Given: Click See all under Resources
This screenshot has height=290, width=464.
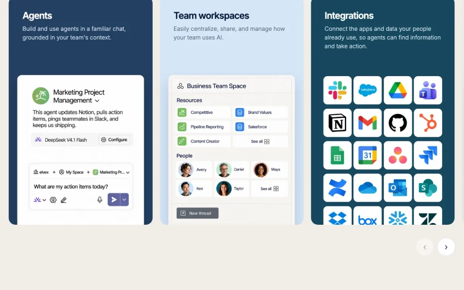Looking at the screenshot, I should (260, 141).
